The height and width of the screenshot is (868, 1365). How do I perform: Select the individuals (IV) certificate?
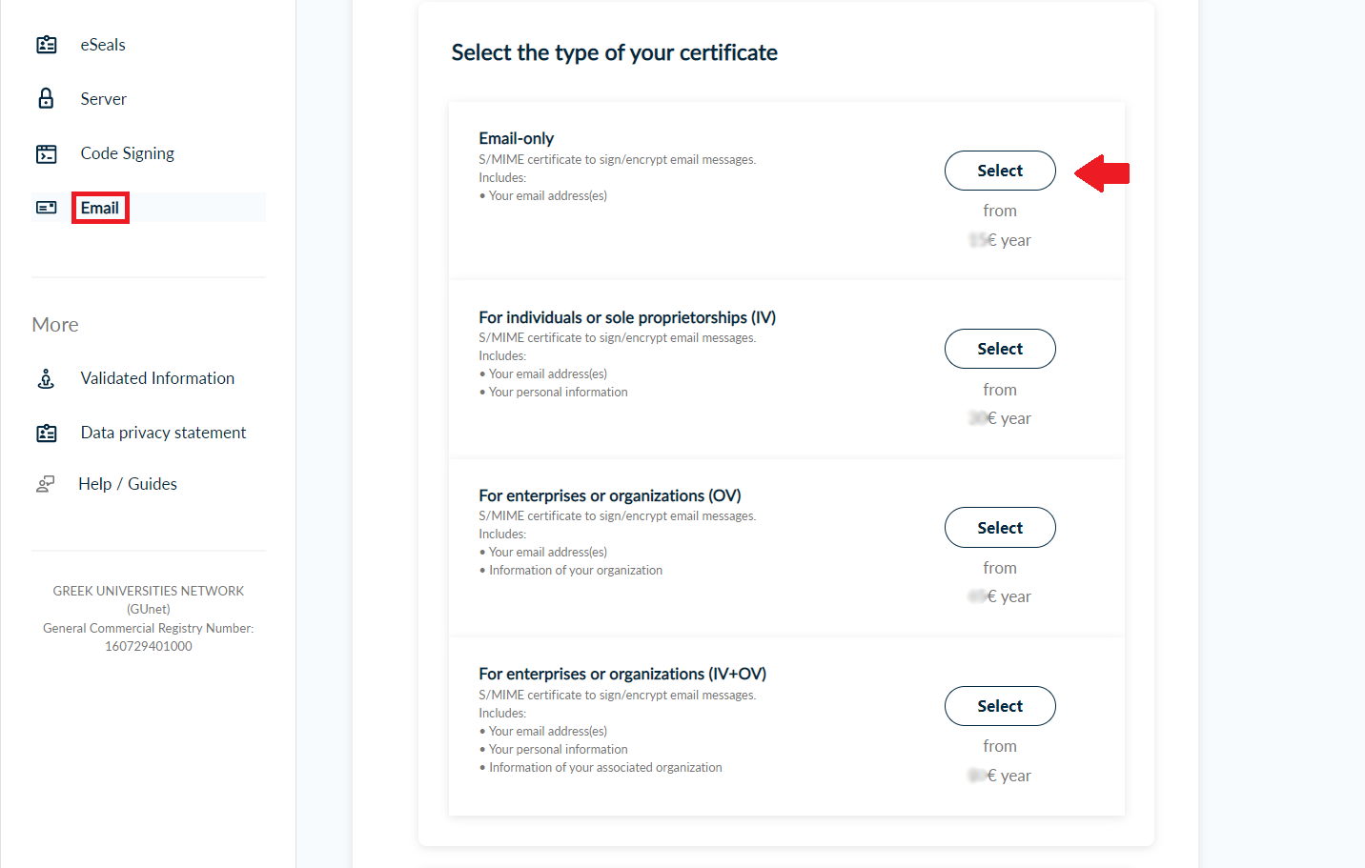(1000, 349)
